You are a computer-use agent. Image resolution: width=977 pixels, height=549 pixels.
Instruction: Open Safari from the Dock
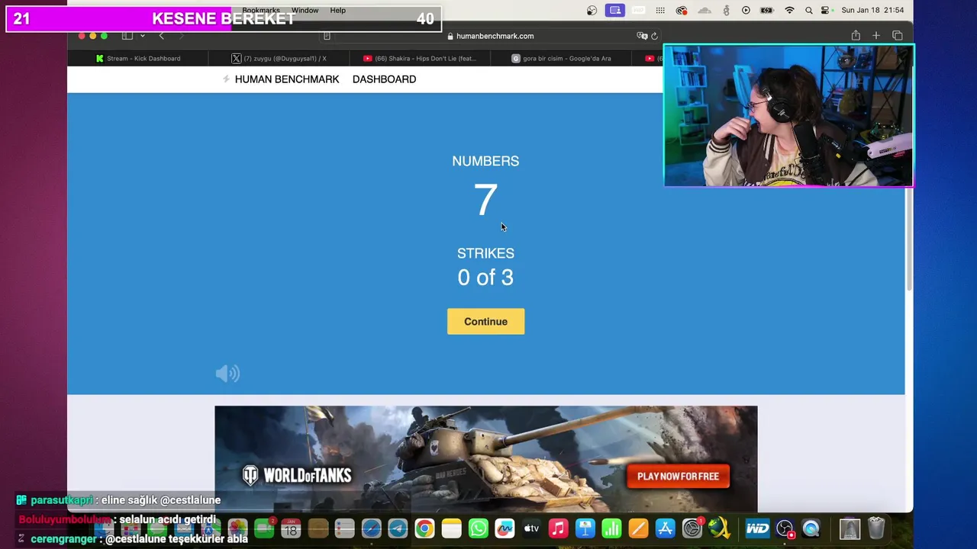371,528
